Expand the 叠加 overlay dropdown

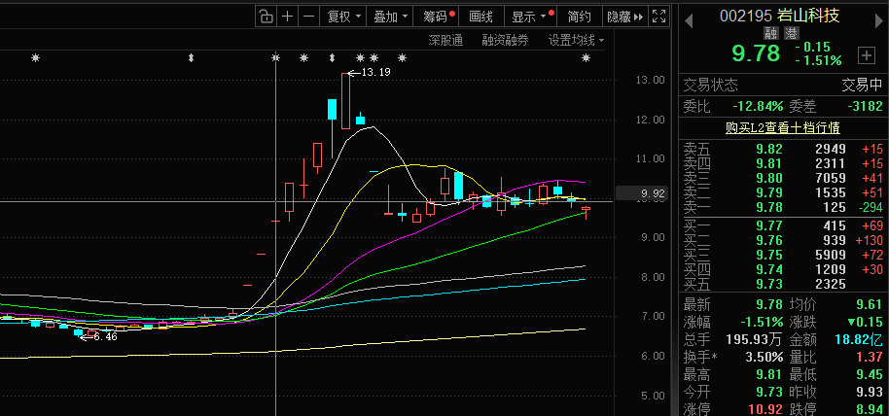coord(390,16)
